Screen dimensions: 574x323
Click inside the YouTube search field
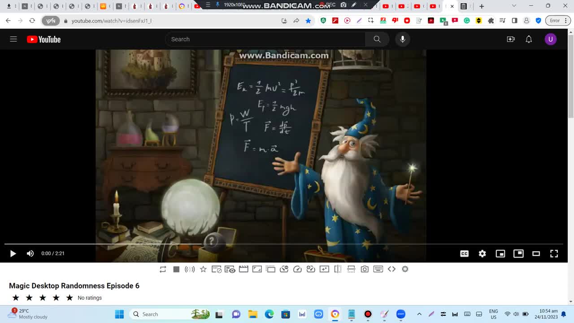(x=265, y=39)
